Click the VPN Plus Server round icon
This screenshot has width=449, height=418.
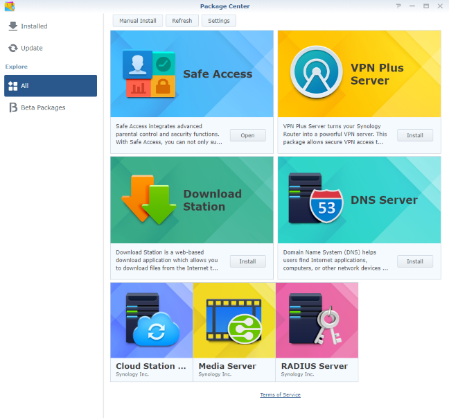point(316,72)
